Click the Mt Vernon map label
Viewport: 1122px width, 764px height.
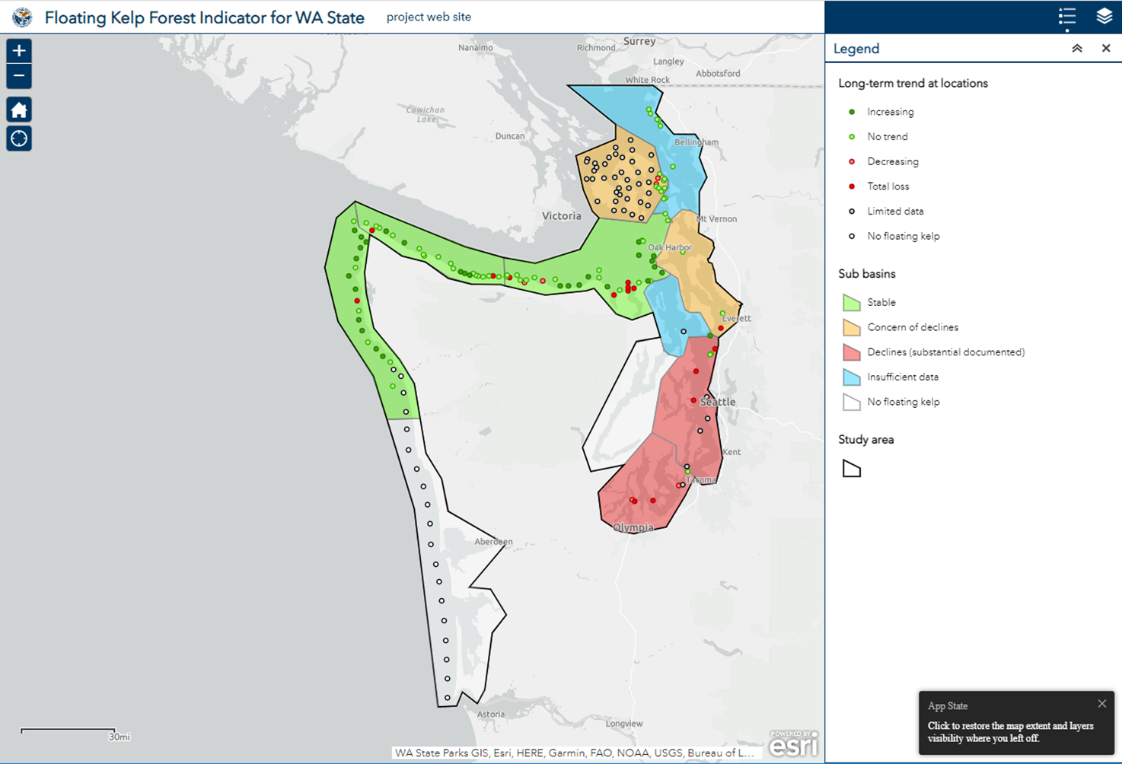pyautogui.click(x=717, y=218)
